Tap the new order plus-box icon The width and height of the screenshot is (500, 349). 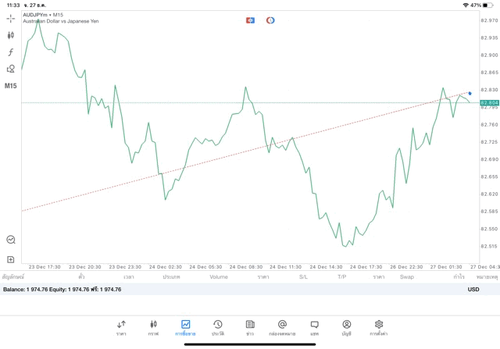(x=11, y=258)
